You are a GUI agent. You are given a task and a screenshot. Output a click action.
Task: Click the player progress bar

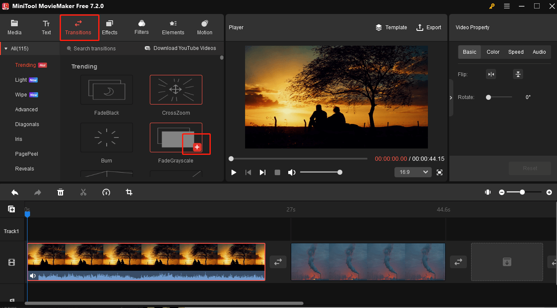[x=299, y=159]
